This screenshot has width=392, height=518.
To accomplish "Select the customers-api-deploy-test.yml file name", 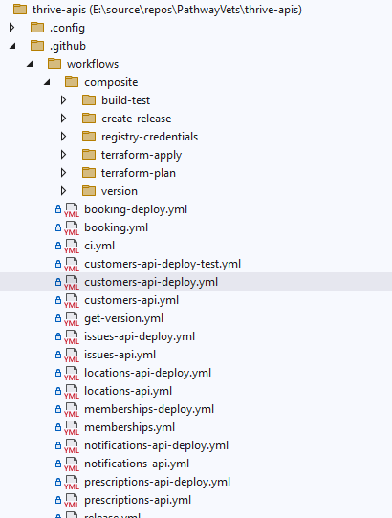I will click(163, 264).
